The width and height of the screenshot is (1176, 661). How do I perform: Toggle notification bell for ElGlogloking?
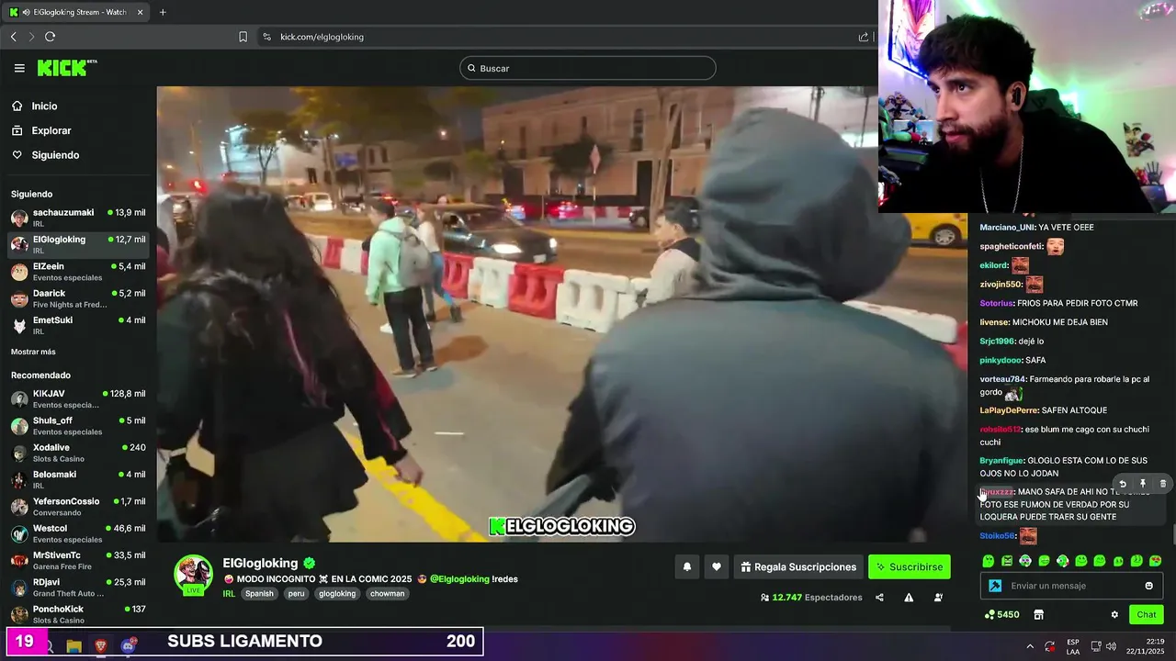[x=686, y=567]
